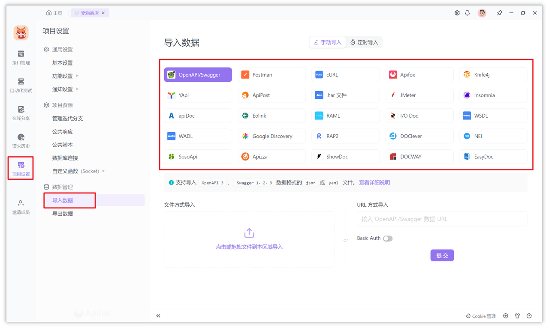Open Cookie 管理 in status bar
549x327 pixels.
(481, 316)
